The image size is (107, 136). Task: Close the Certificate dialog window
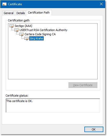[x=101, y=4]
